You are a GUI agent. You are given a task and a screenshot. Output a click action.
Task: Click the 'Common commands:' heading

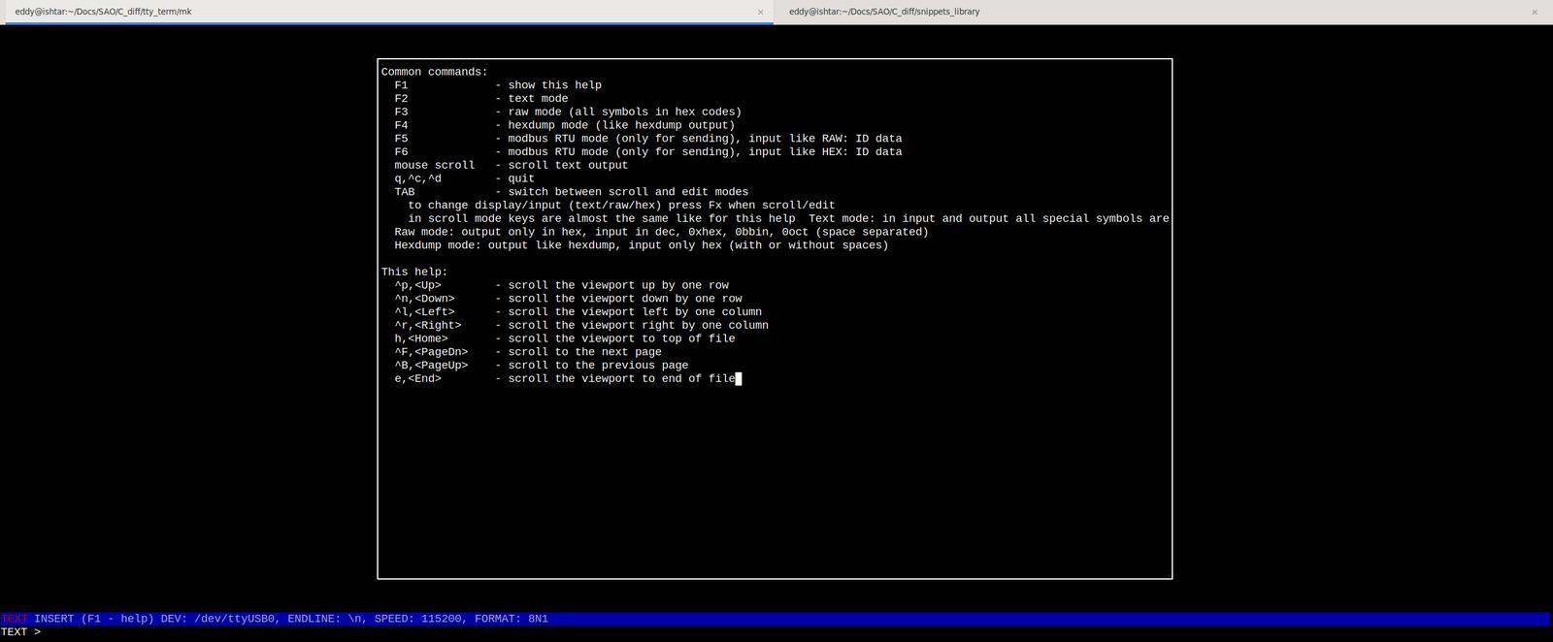(x=434, y=72)
